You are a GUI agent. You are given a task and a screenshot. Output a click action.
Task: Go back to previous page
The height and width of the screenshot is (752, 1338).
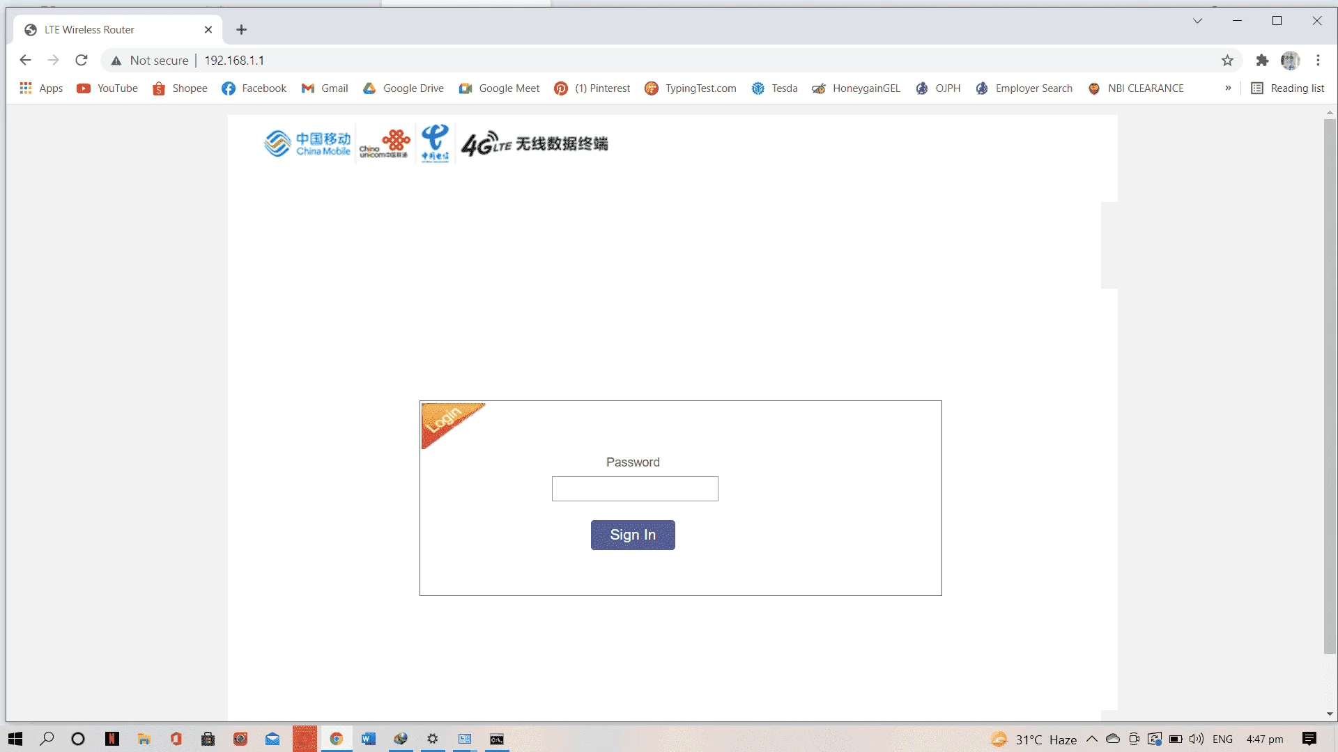(25, 61)
